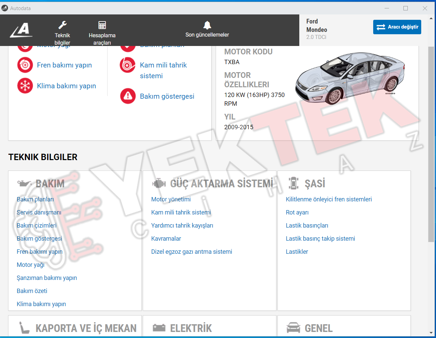Click the ELEKTRİK battery icon
This screenshot has width=436, height=338.
[159, 328]
